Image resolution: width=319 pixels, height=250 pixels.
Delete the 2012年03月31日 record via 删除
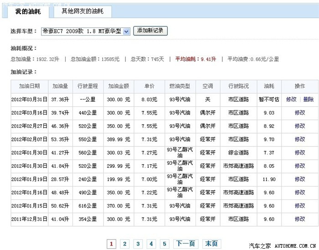[x=308, y=99]
